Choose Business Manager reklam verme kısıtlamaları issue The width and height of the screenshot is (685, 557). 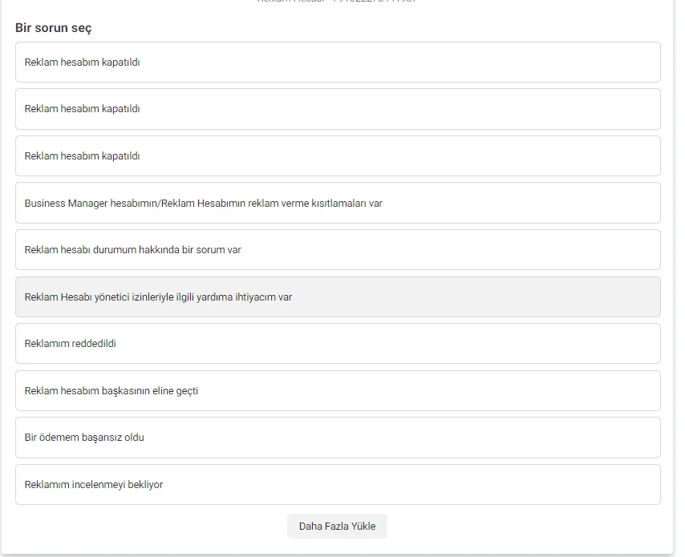click(337, 203)
